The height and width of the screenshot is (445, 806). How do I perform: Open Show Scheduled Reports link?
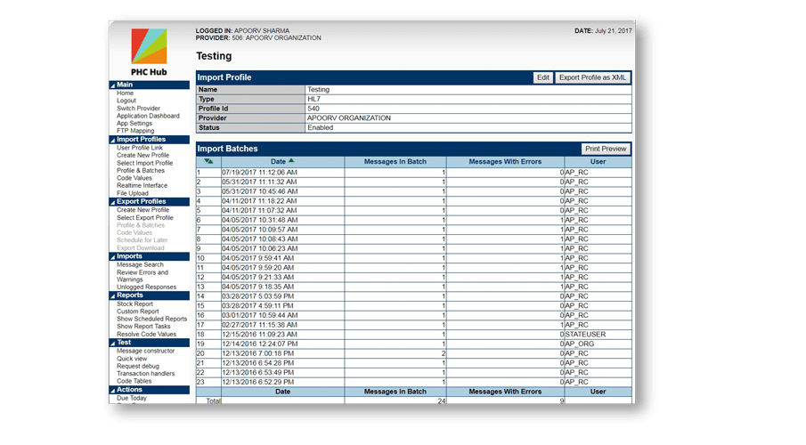(151, 320)
